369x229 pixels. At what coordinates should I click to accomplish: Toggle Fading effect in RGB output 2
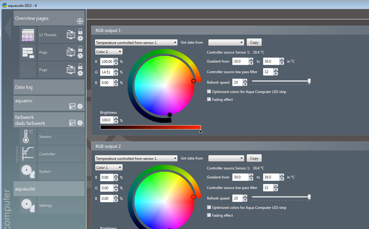pos(209,215)
